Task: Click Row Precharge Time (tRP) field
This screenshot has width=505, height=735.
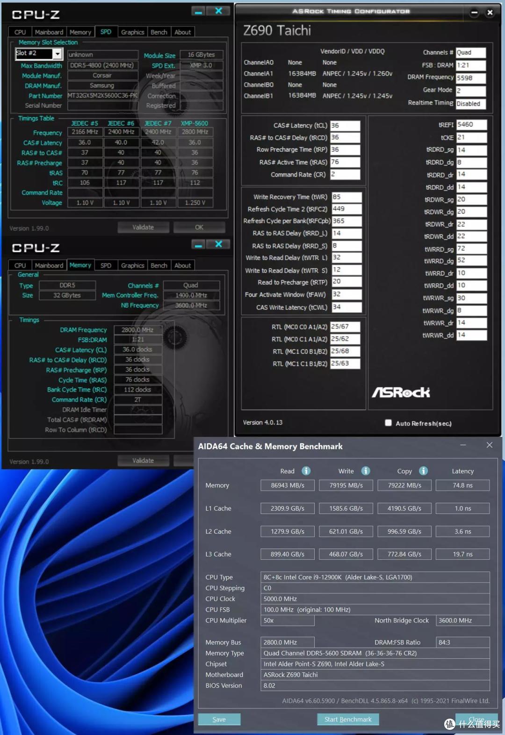Action: click(345, 150)
